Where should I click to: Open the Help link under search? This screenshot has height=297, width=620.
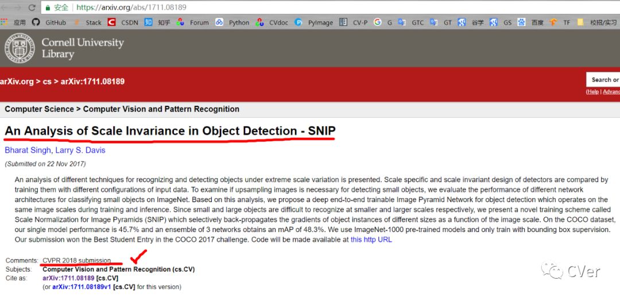(593, 92)
